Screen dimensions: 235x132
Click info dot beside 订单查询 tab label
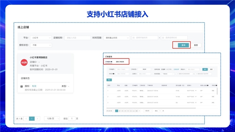111,61
